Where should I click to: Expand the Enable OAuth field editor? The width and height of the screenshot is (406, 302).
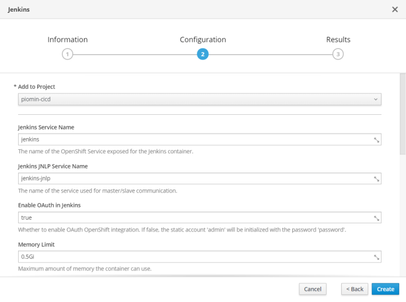[x=376, y=219]
